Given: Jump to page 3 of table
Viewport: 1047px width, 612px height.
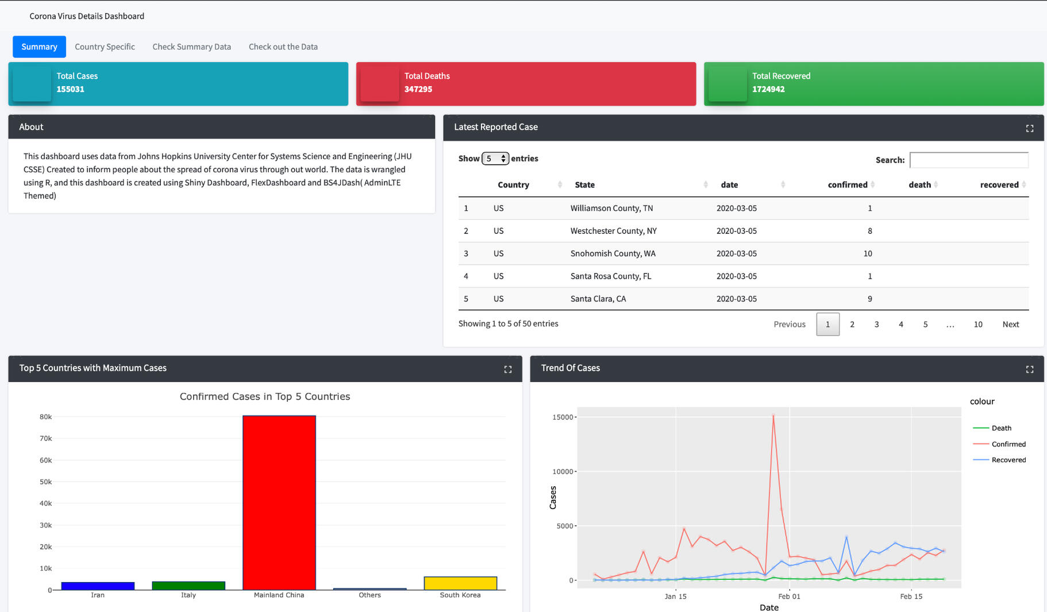Looking at the screenshot, I should point(876,324).
